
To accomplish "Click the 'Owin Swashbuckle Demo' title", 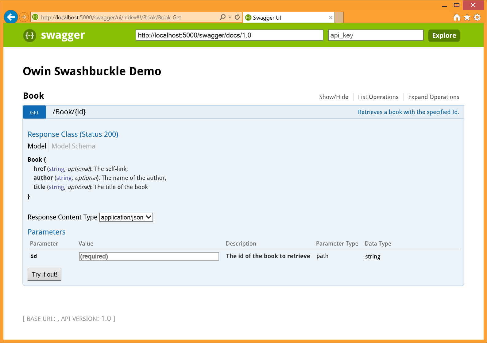I will pyautogui.click(x=92, y=71).
